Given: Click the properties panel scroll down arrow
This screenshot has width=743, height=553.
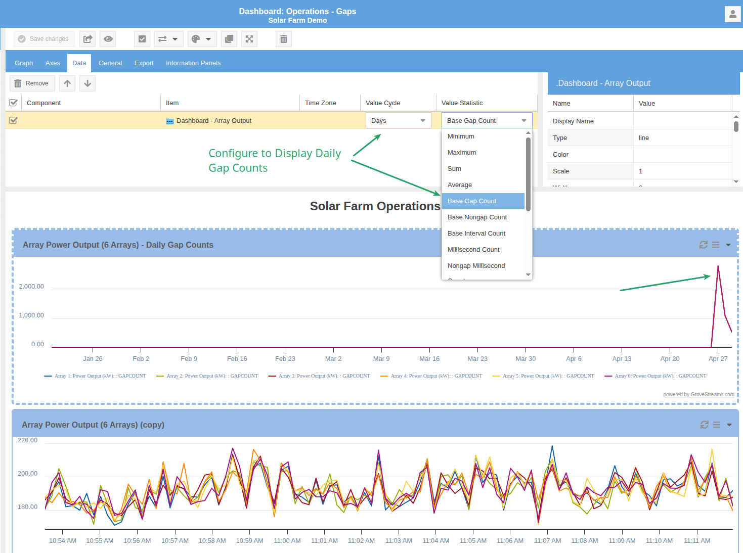Looking at the screenshot, I should 736,181.
